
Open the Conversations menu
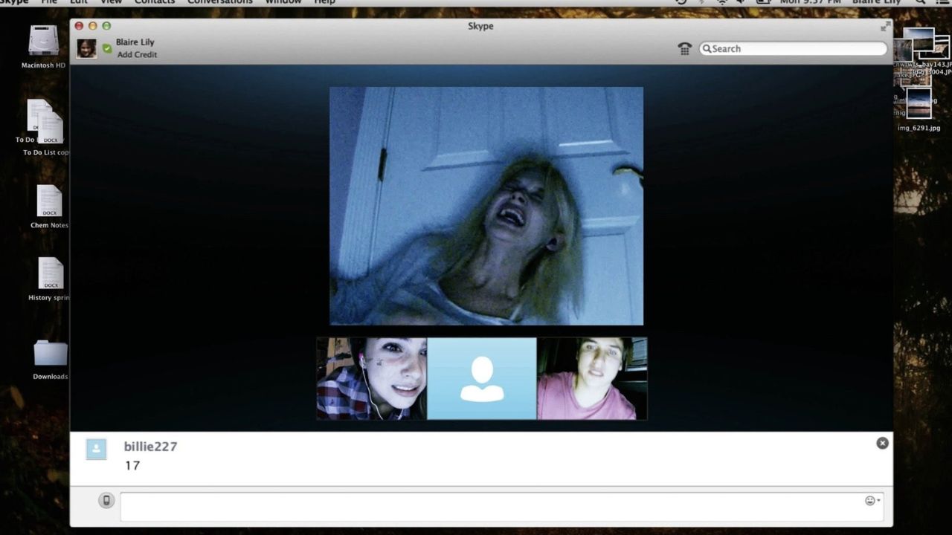(219, 2)
